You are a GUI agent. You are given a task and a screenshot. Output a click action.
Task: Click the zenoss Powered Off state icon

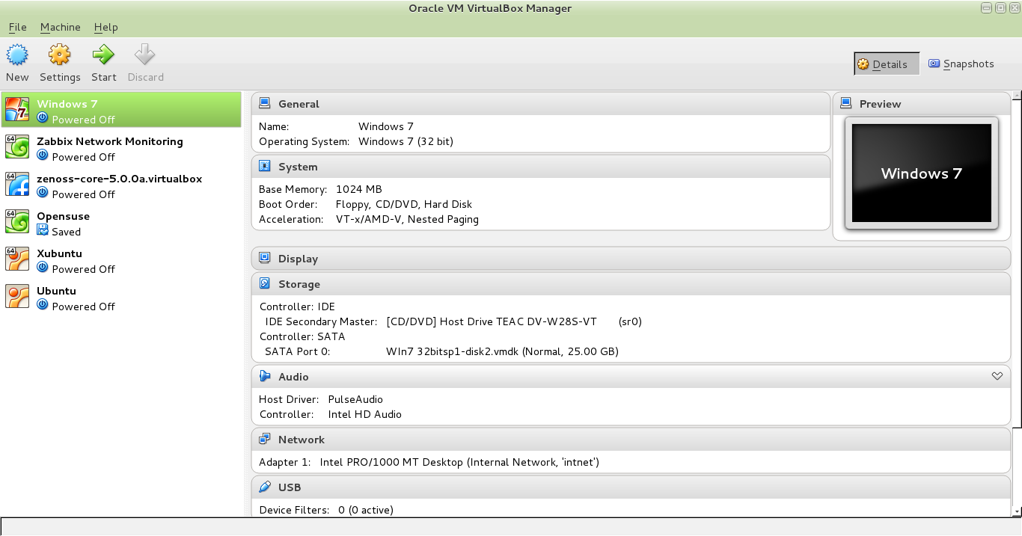pyautogui.click(x=43, y=194)
